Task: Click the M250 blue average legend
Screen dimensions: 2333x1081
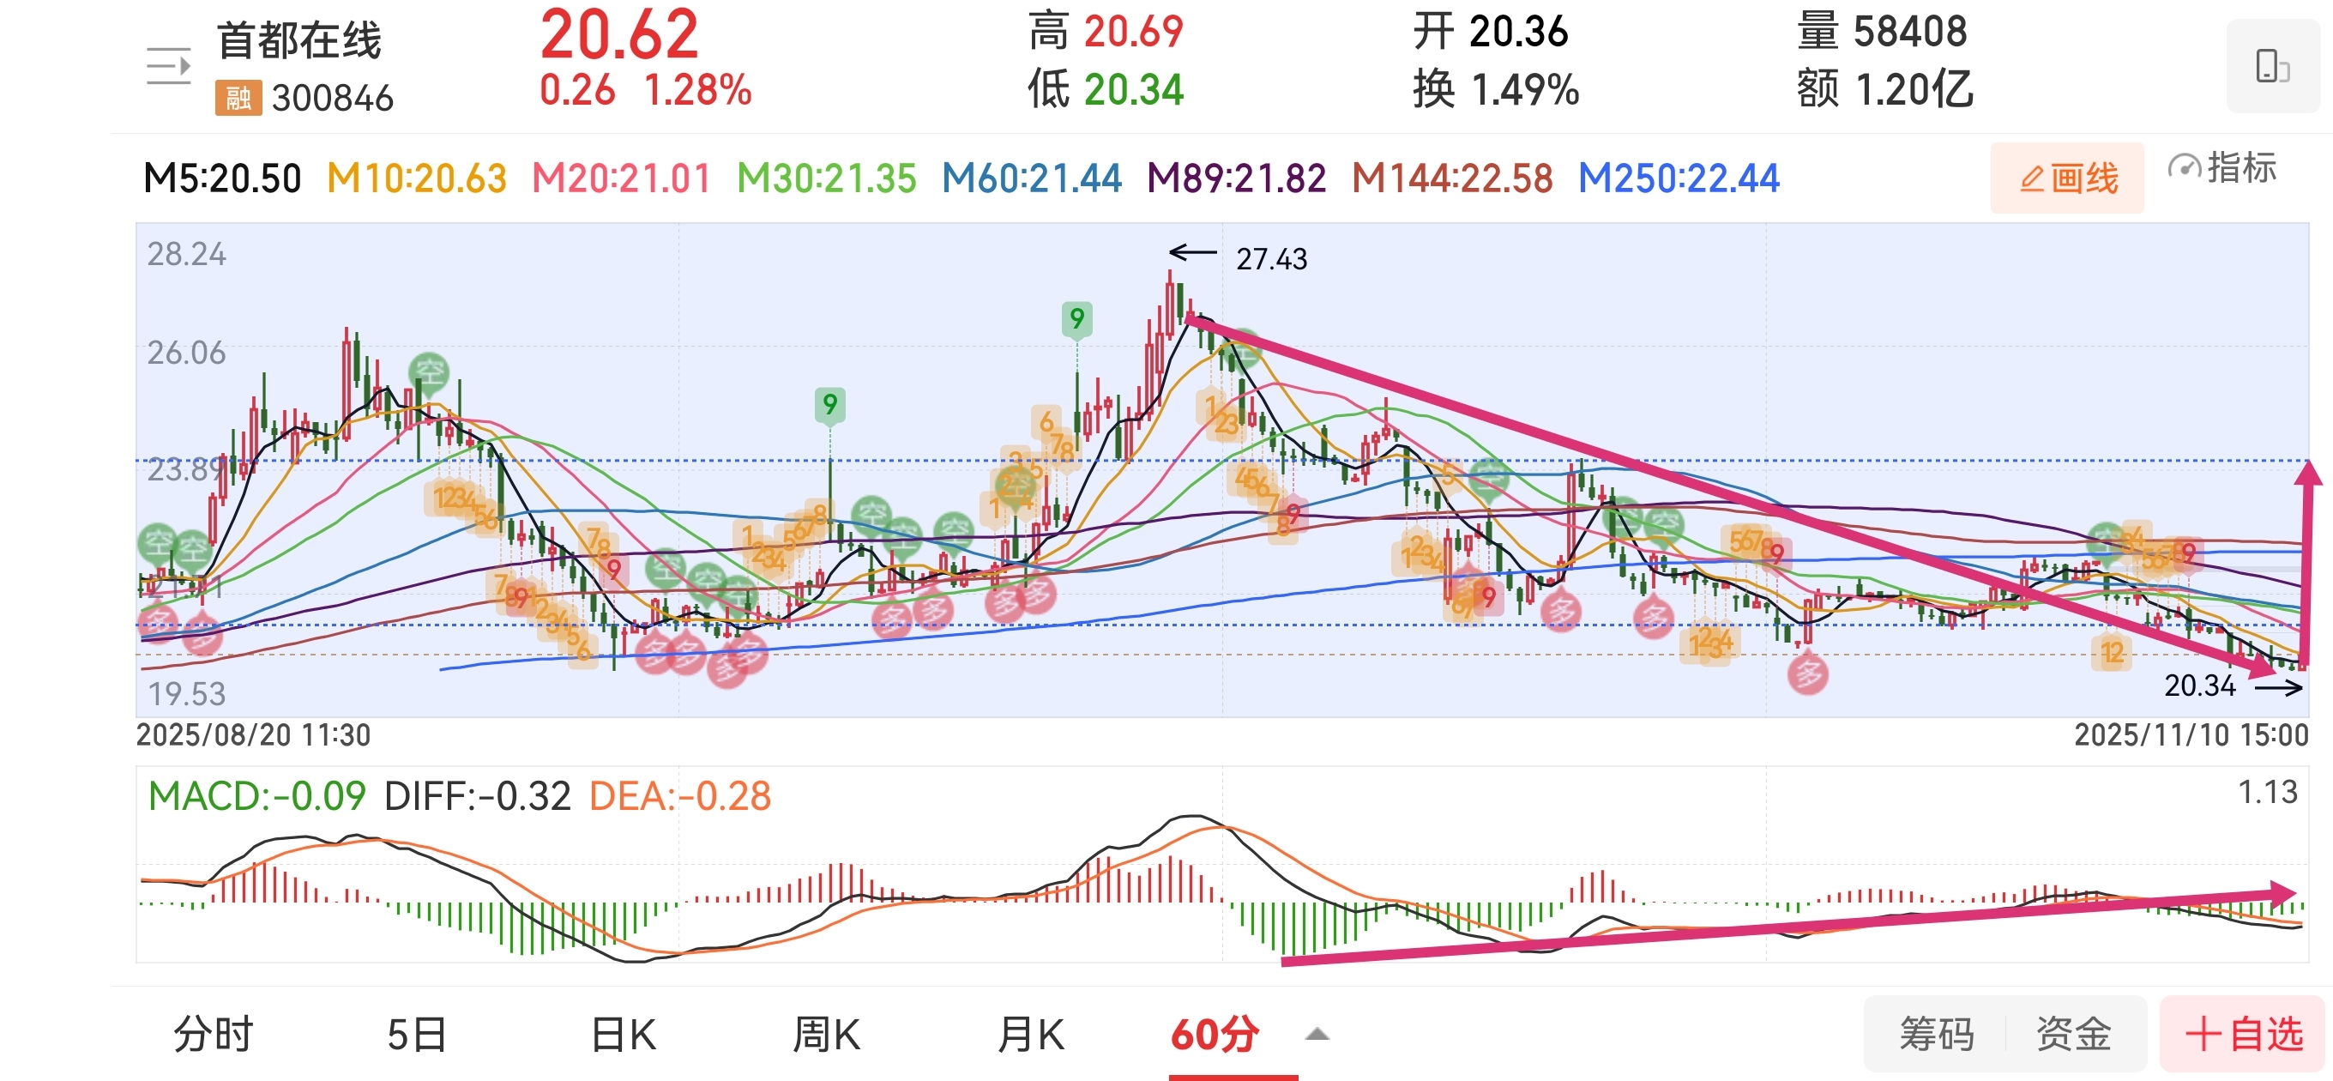Action: pos(1678,178)
